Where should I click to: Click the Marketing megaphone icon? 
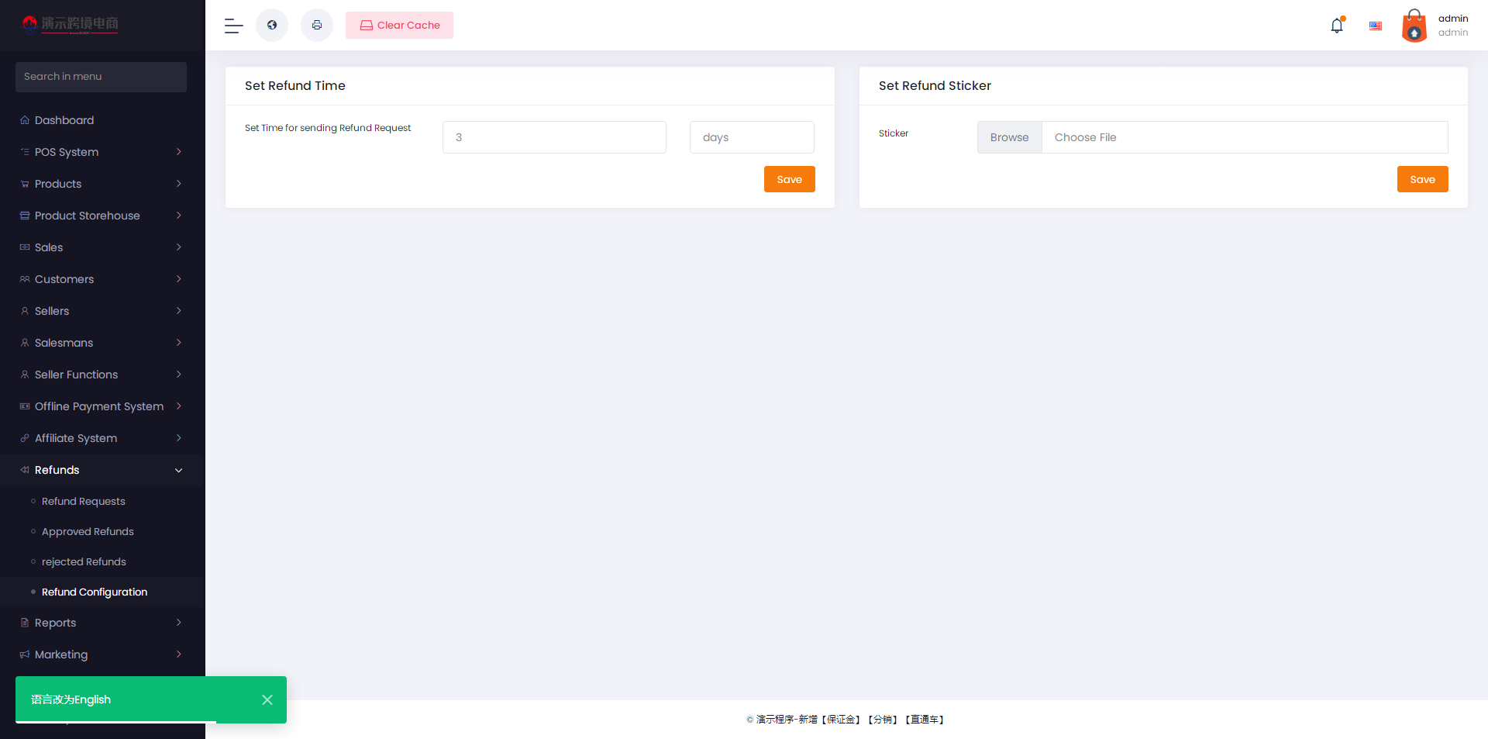25,654
